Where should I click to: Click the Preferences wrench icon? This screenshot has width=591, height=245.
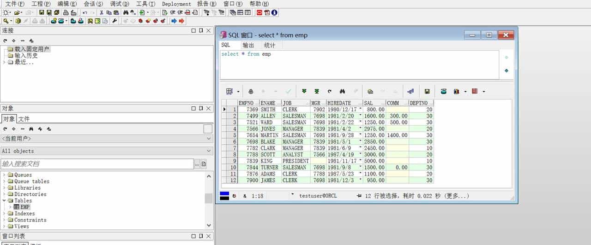(115, 21)
